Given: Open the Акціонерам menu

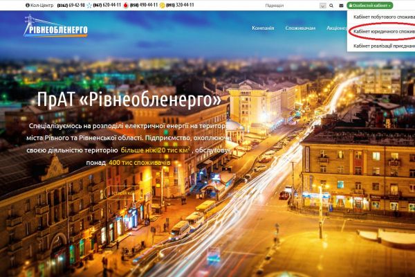Looking at the screenshot, I should click(x=335, y=28).
